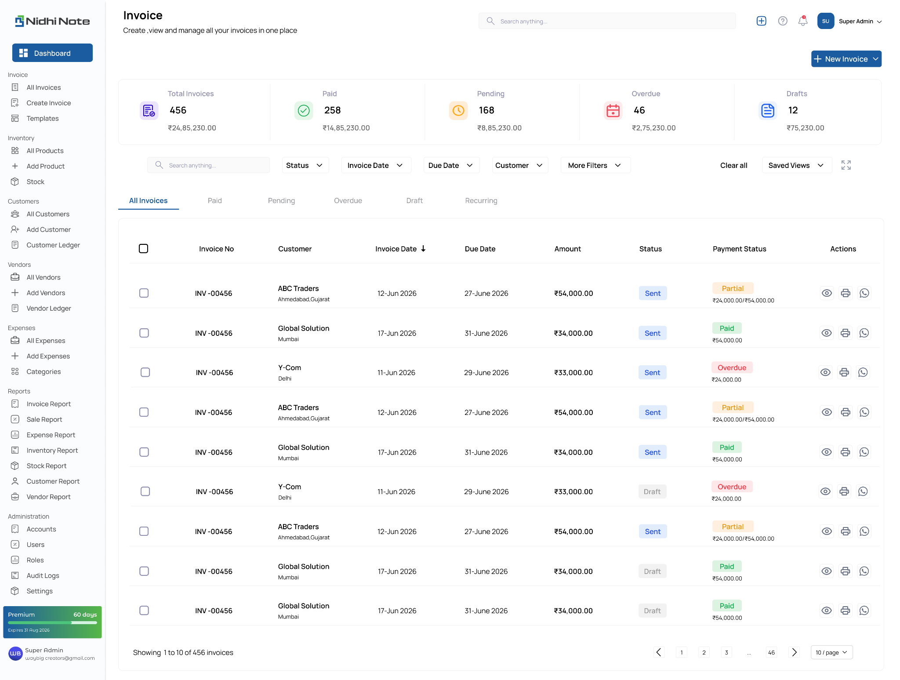Expand the Status filter dropdown

coord(305,165)
